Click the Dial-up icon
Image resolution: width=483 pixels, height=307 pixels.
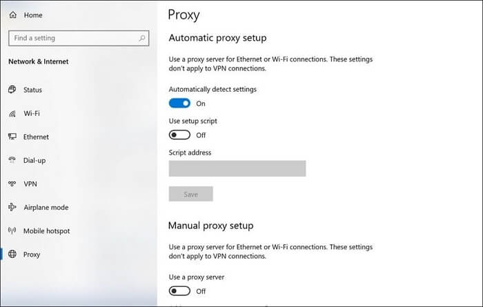[x=12, y=160]
